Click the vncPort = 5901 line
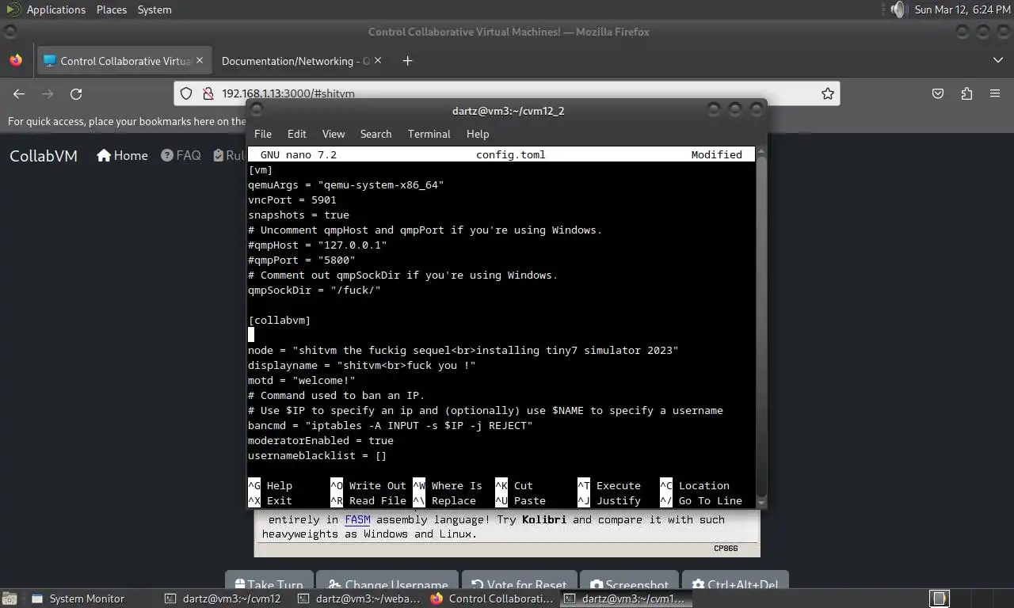 pyautogui.click(x=292, y=199)
